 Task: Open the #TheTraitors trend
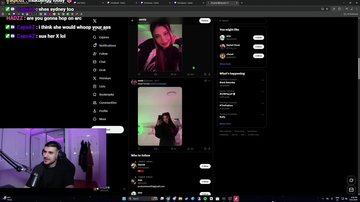[x=226, y=105]
